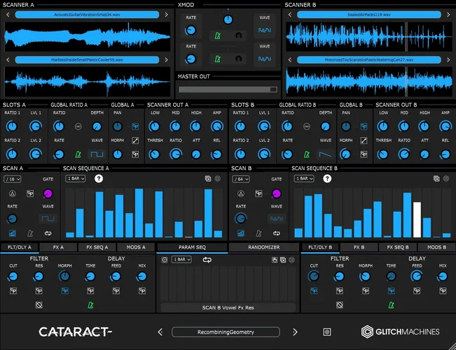Switch to the RANDOMIZER tab
The image size is (456, 350).
click(x=264, y=247)
